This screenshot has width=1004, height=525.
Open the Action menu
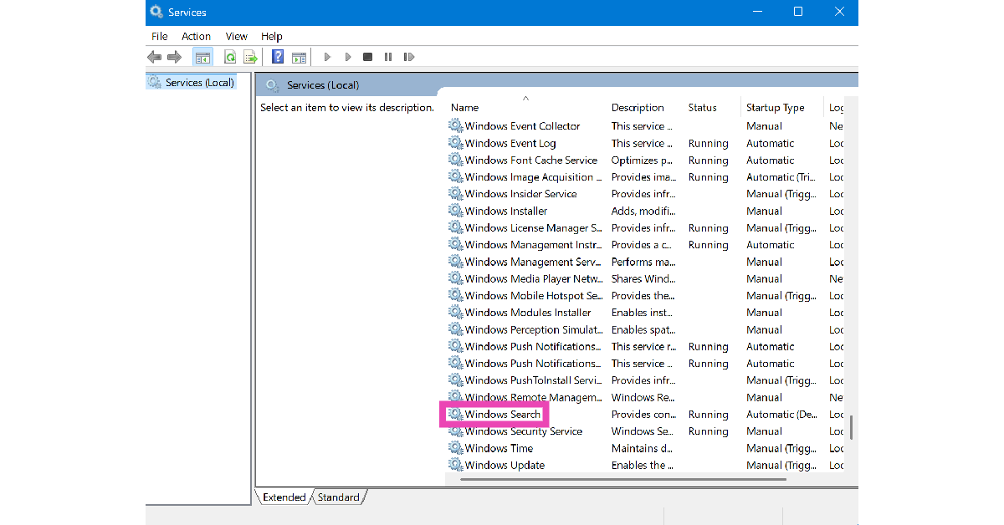coord(196,36)
